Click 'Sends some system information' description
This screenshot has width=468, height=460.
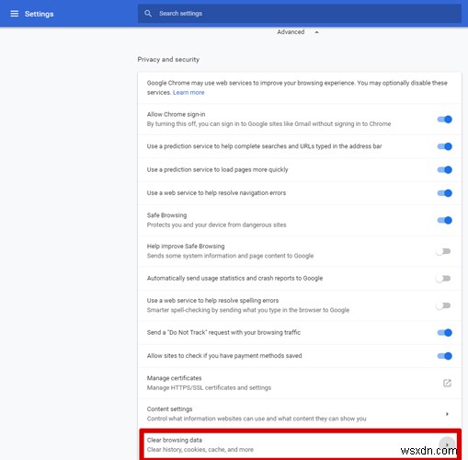point(230,256)
